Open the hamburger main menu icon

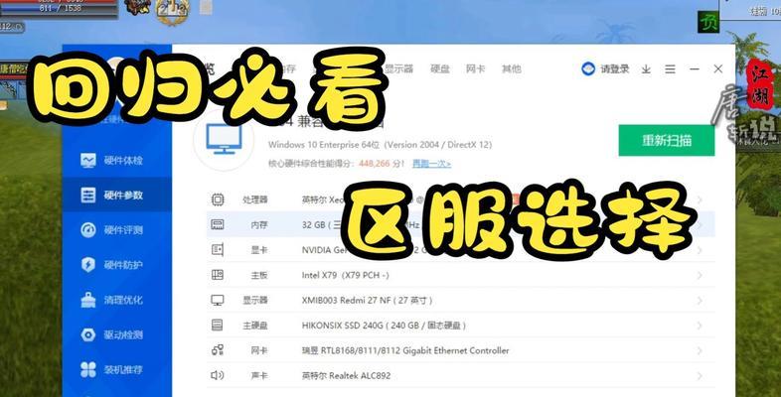(x=670, y=69)
